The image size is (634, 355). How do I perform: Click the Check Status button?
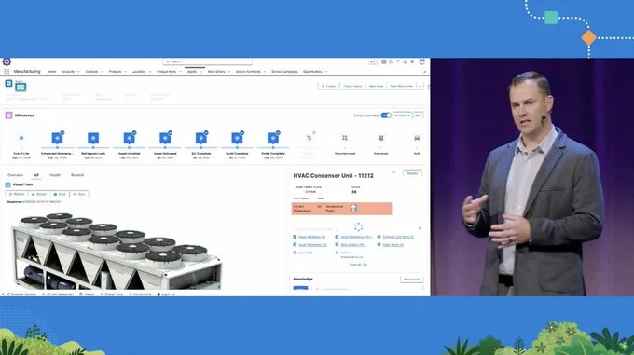(352, 86)
